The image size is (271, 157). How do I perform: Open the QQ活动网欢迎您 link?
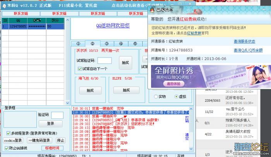(113, 26)
